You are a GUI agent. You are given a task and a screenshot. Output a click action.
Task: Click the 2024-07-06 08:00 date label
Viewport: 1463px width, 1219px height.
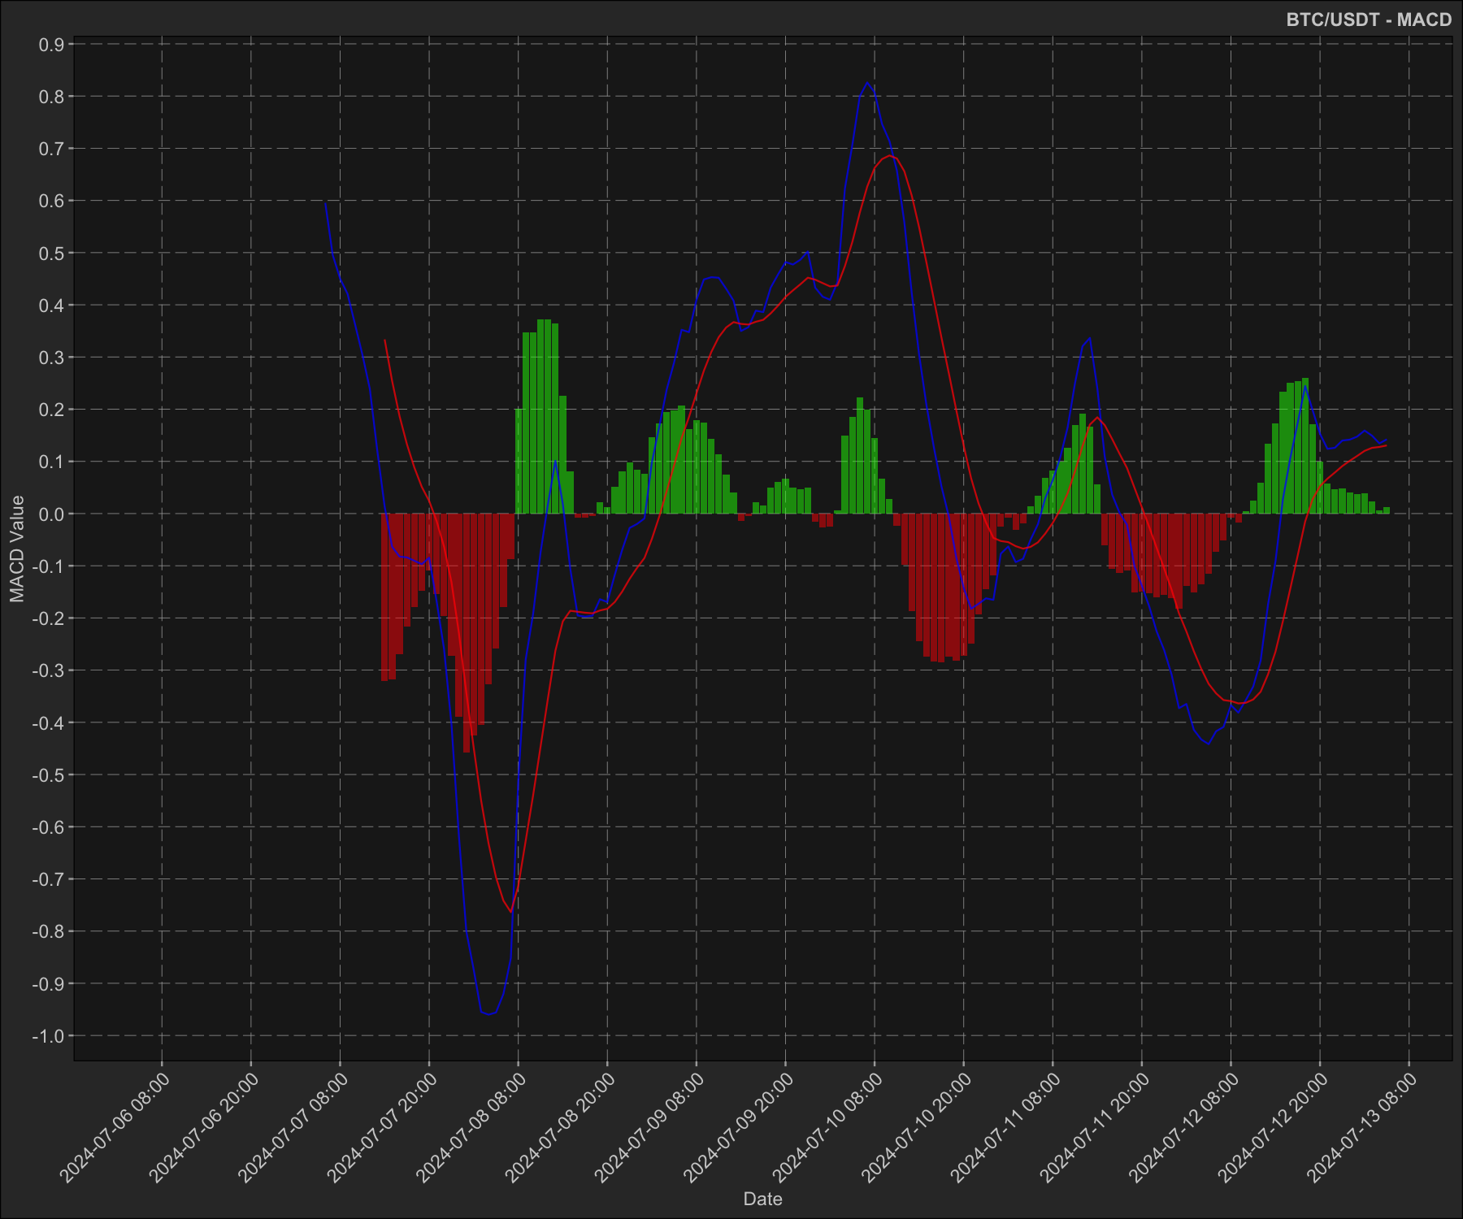point(115,1128)
